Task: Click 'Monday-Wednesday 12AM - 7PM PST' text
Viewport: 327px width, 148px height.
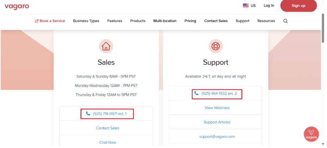Action: pos(106,86)
